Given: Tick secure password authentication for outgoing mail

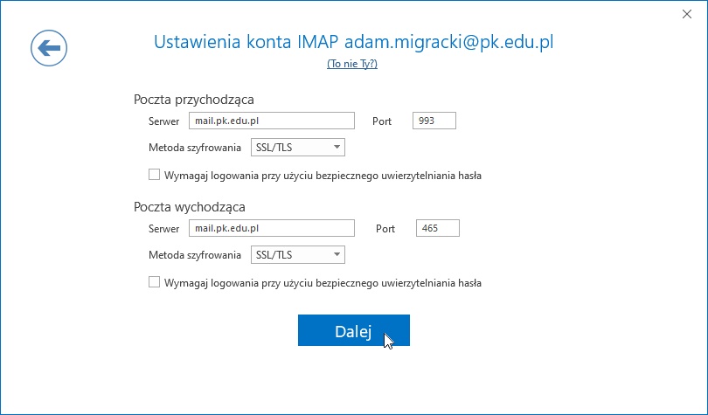Looking at the screenshot, I should pyautogui.click(x=155, y=282).
